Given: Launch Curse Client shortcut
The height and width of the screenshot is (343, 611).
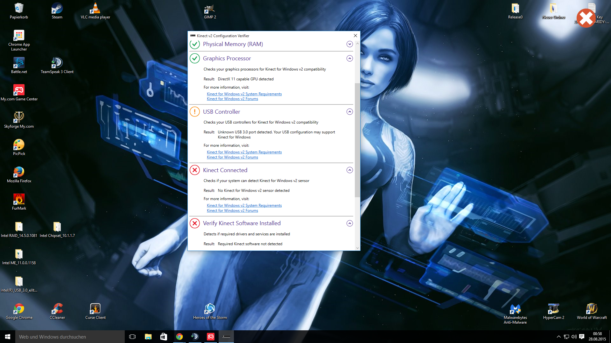Looking at the screenshot, I should [95, 311].
